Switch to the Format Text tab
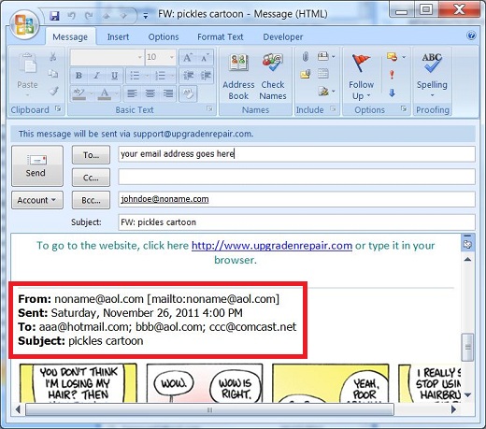Viewport: 486px width, 429px height. point(220,36)
